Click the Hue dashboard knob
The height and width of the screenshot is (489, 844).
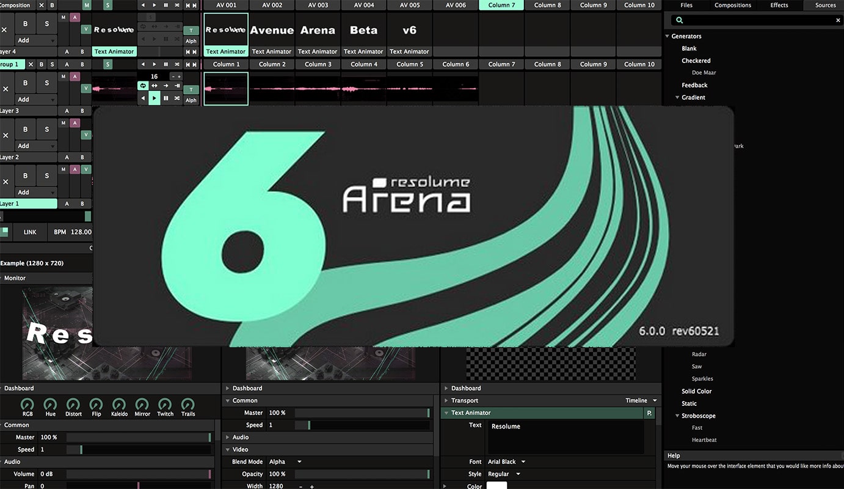tap(50, 405)
